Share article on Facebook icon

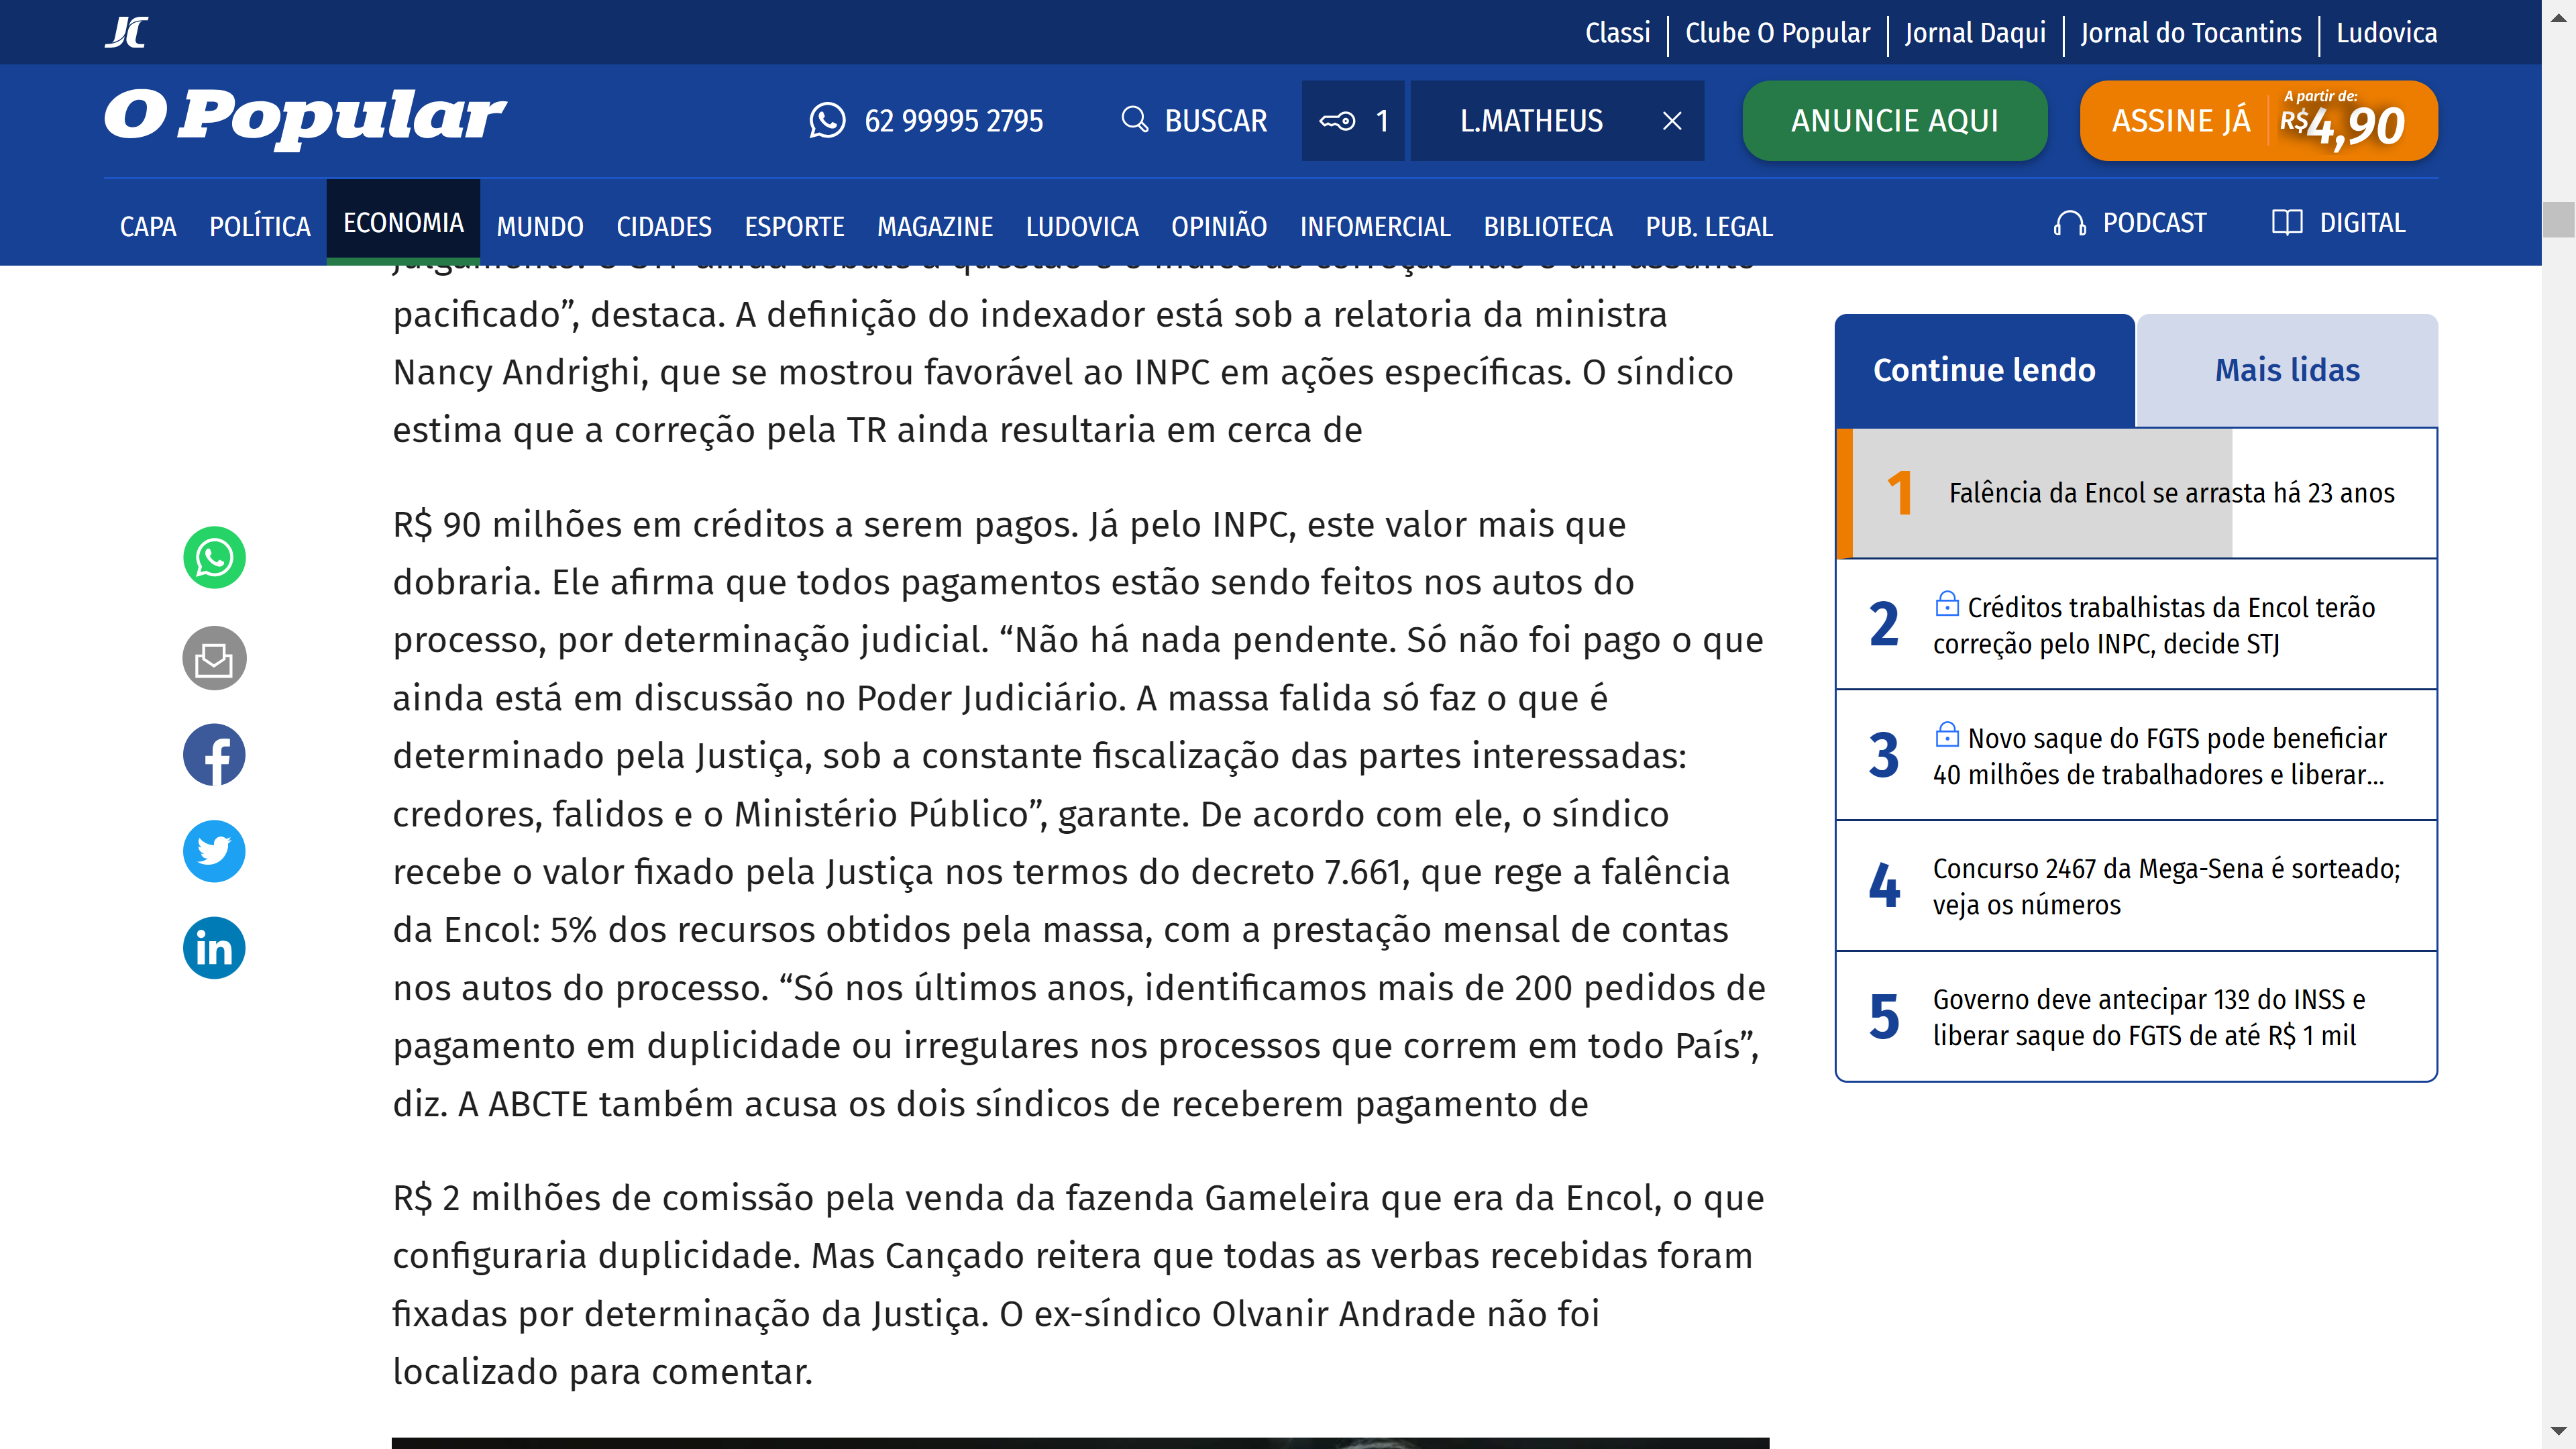coord(214,755)
